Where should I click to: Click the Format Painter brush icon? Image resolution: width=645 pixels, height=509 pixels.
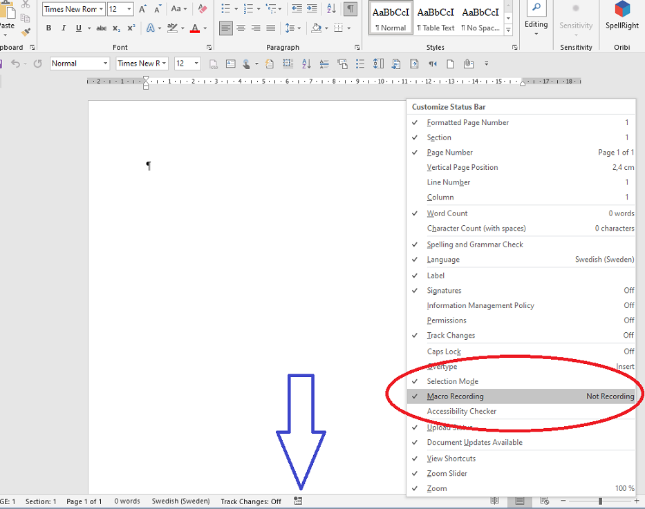pos(26,32)
